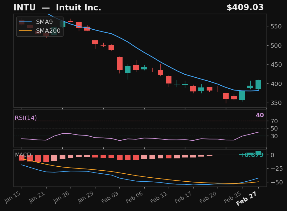This screenshot has height=211, width=287.
Task: Click the blue SMA9 line swatch in legend
Action: click(25, 22)
